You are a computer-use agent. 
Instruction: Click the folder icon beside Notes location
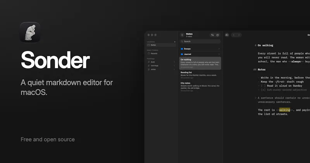(x=149, y=45)
